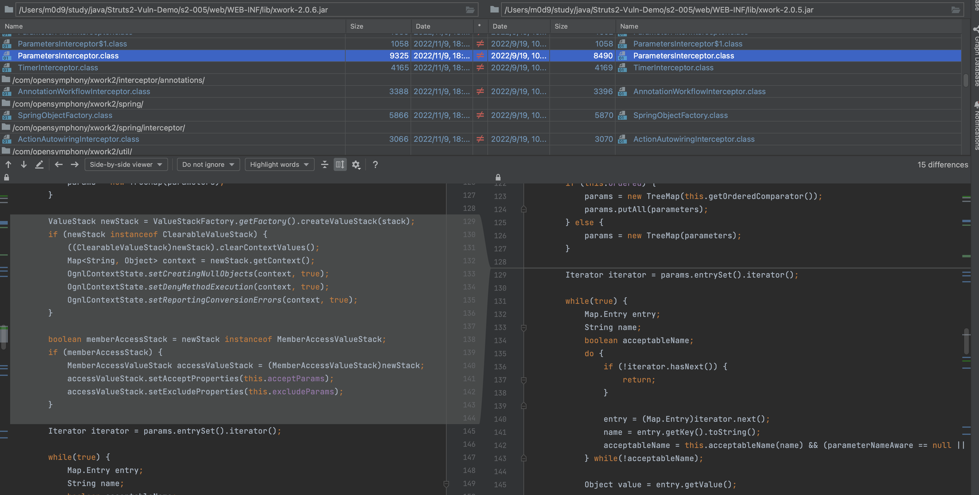Click class file icon of left AnnotationWorkflowInterceptor.class

(7, 91)
